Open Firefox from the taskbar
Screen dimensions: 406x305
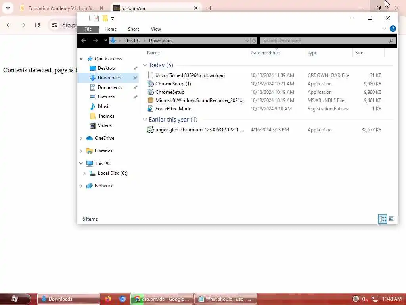[x=108, y=299]
